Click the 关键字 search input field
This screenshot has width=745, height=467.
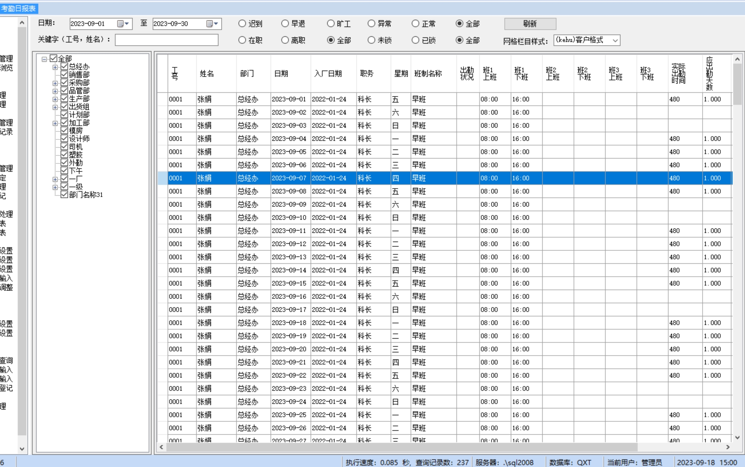tap(167, 40)
